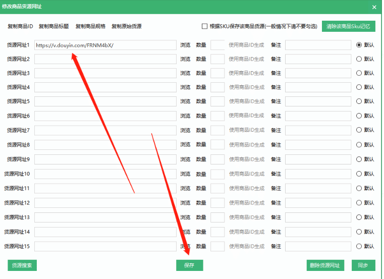The height and width of the screenshot is (279, 384).
Task: Click 使用商品ID生成 for 货源网址1
Action: click(246, 45)
